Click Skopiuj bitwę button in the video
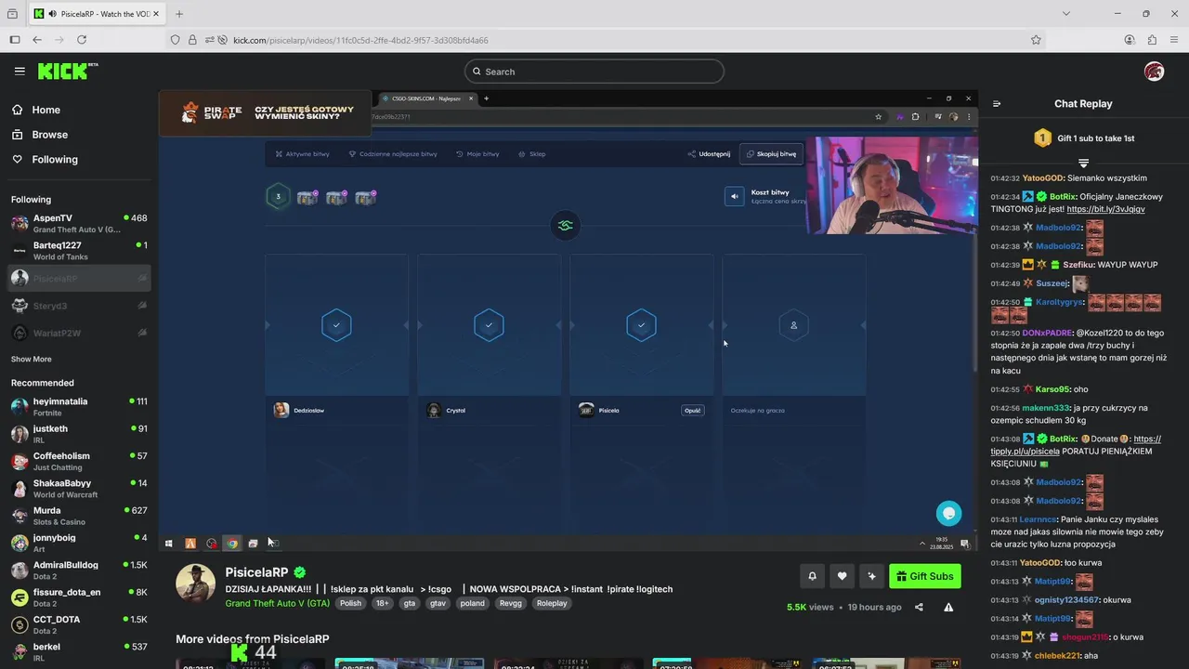 (771, 154)
